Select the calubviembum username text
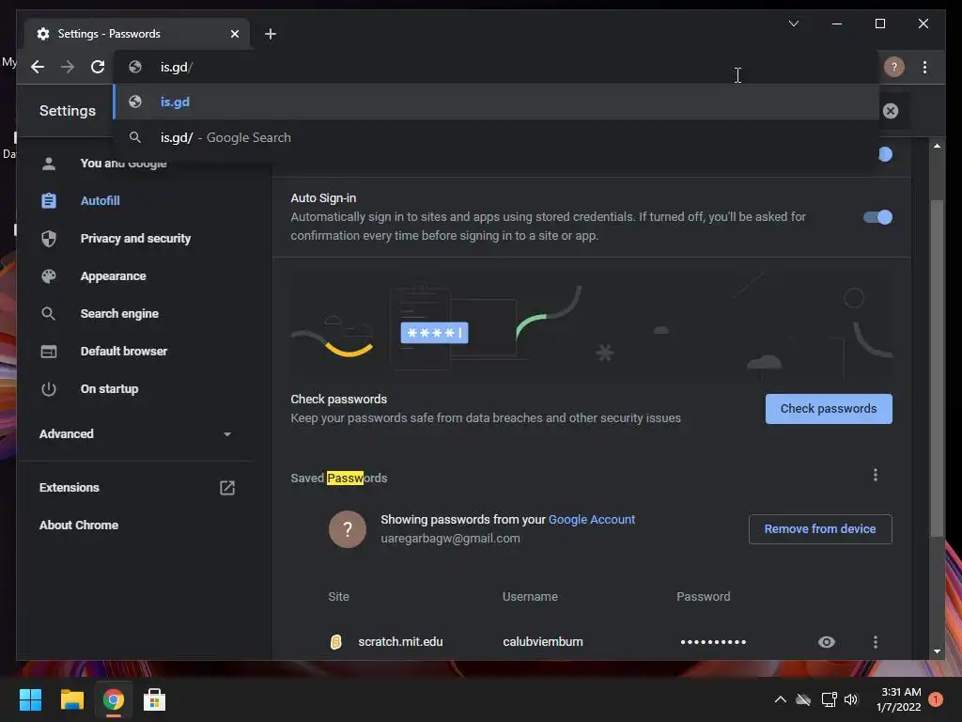Viewport: 962px width, 722px height. coord(542,641)
